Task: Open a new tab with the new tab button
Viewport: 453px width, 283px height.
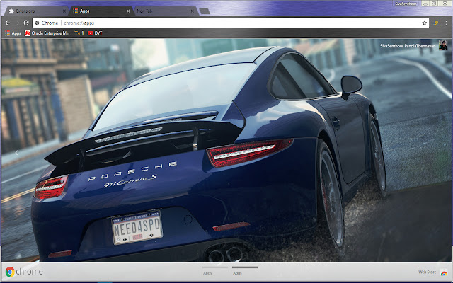Action: pos(205,11)
